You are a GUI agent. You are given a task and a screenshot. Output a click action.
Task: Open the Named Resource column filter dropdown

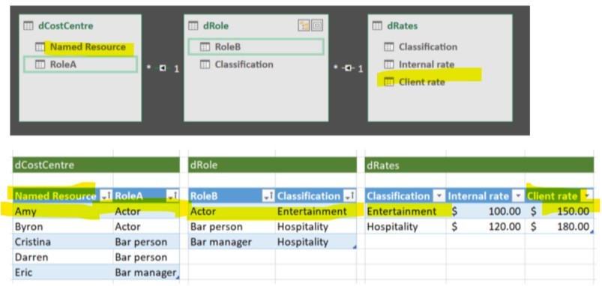[106, 196]
